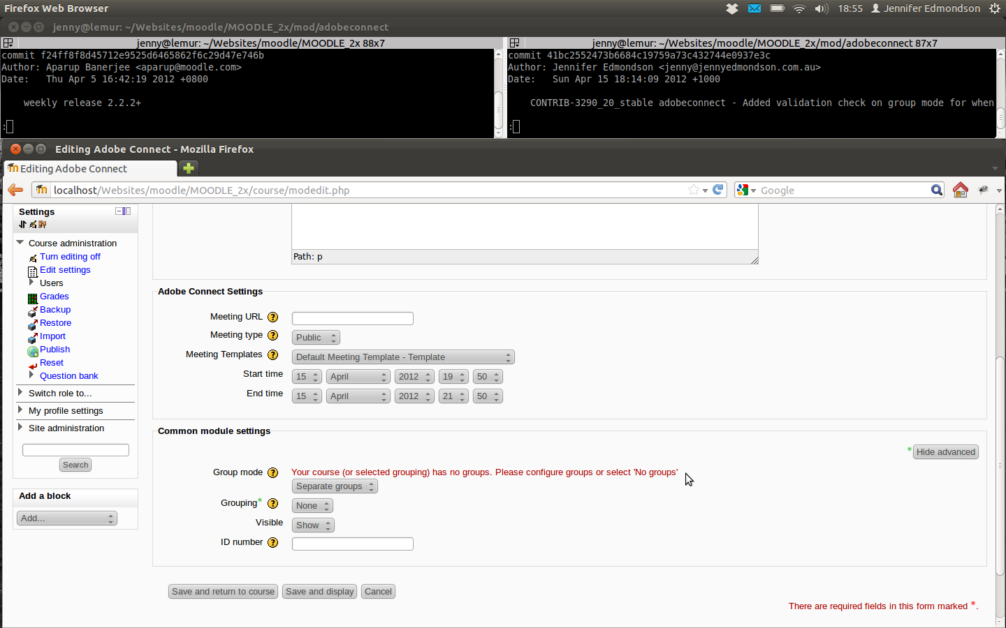The image size is (1006, 628).
Task: Open the Group mode Separate groups dropdown
Action: pyautogui.click(x=335, y=486)
